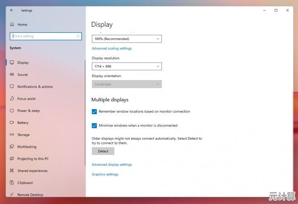Click the Find a setting search box

[43, 37]
